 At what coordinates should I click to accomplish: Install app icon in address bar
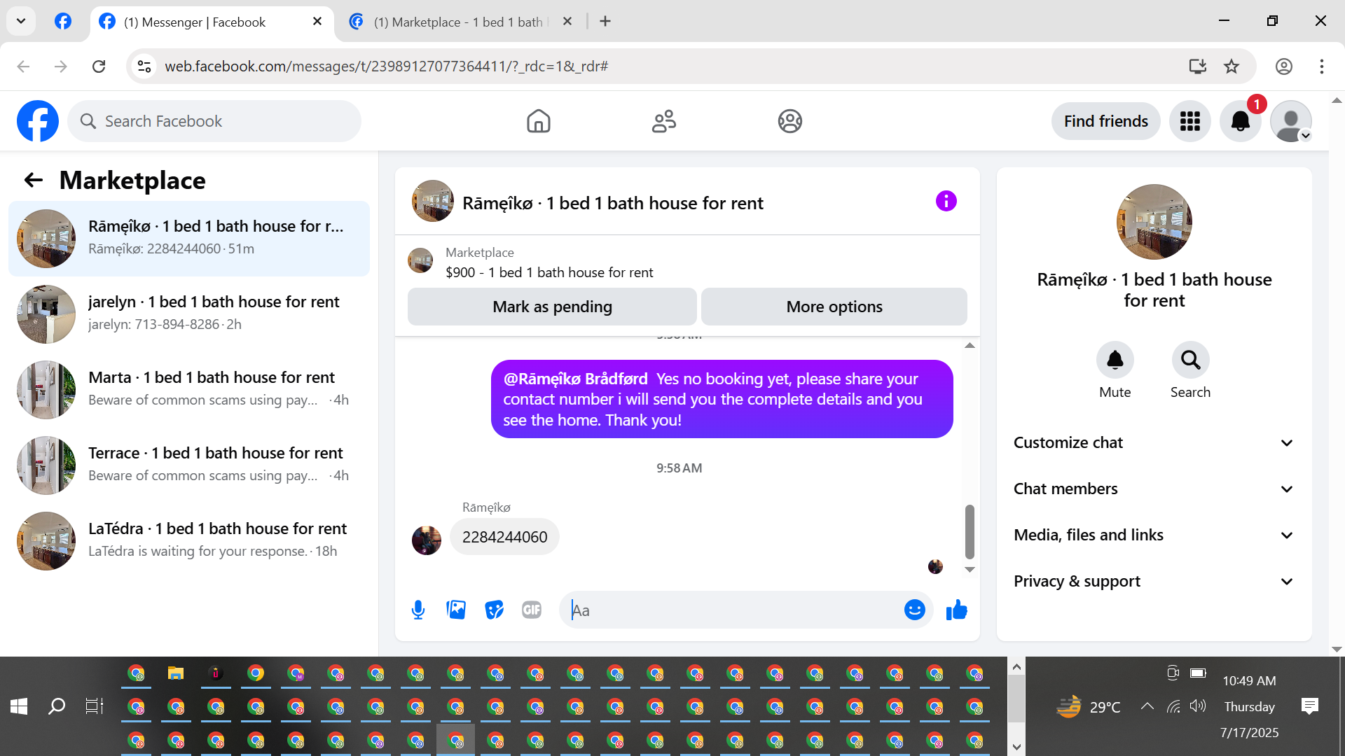pyautogui.click(x=1197, y=66)
